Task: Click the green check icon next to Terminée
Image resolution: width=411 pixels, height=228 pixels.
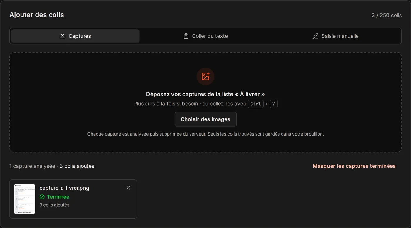Action: point(42,197)
